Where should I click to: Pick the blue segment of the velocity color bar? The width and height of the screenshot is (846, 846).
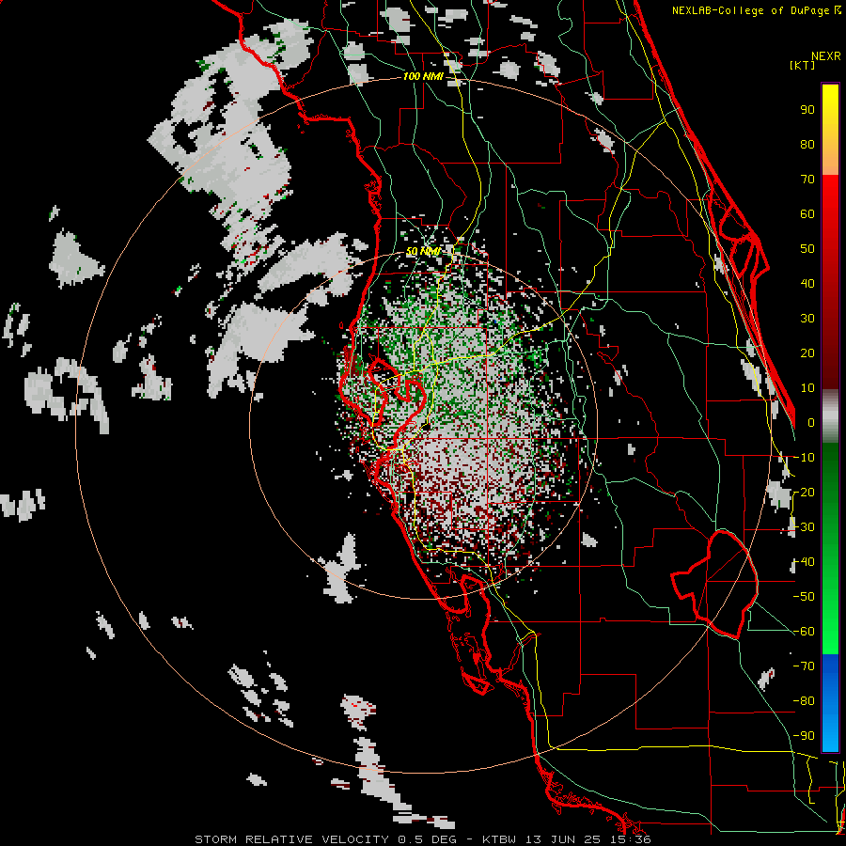tap(830, 703)
